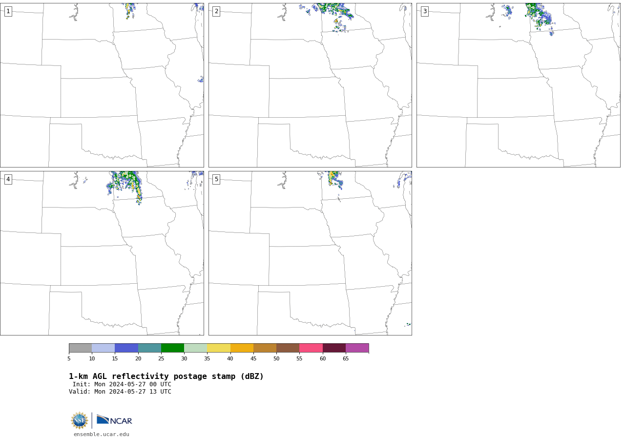Click the colorbar tick label "30"
This screenshot has height=440, width=625.
click(184, 359)
